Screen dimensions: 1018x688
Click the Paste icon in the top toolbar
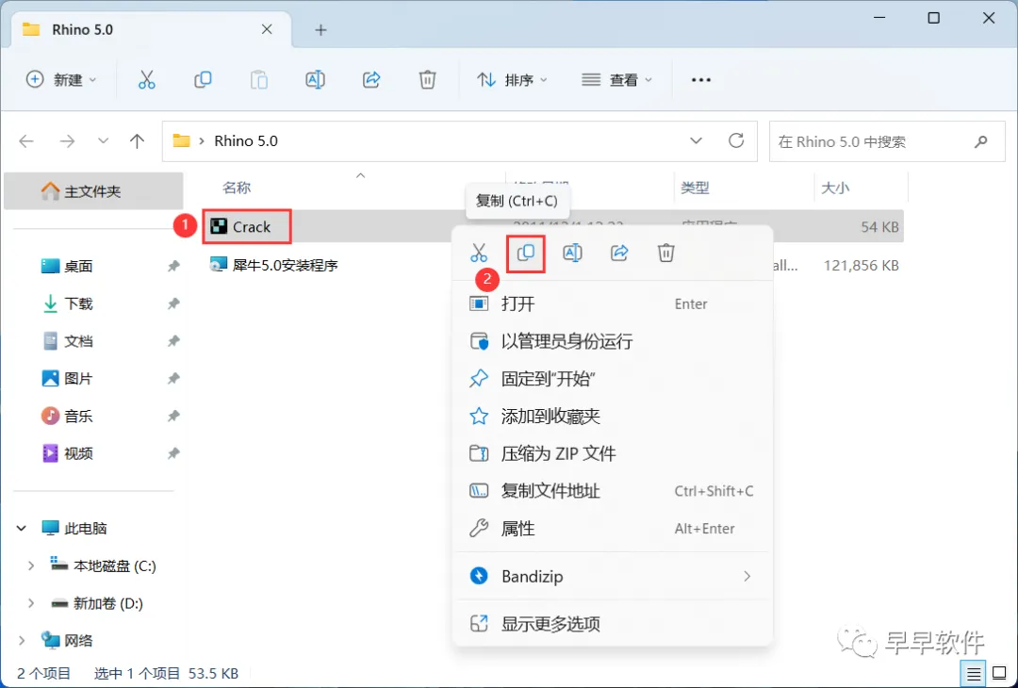259,80
